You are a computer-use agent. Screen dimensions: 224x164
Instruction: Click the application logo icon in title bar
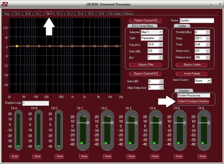[x=5, y=4]
